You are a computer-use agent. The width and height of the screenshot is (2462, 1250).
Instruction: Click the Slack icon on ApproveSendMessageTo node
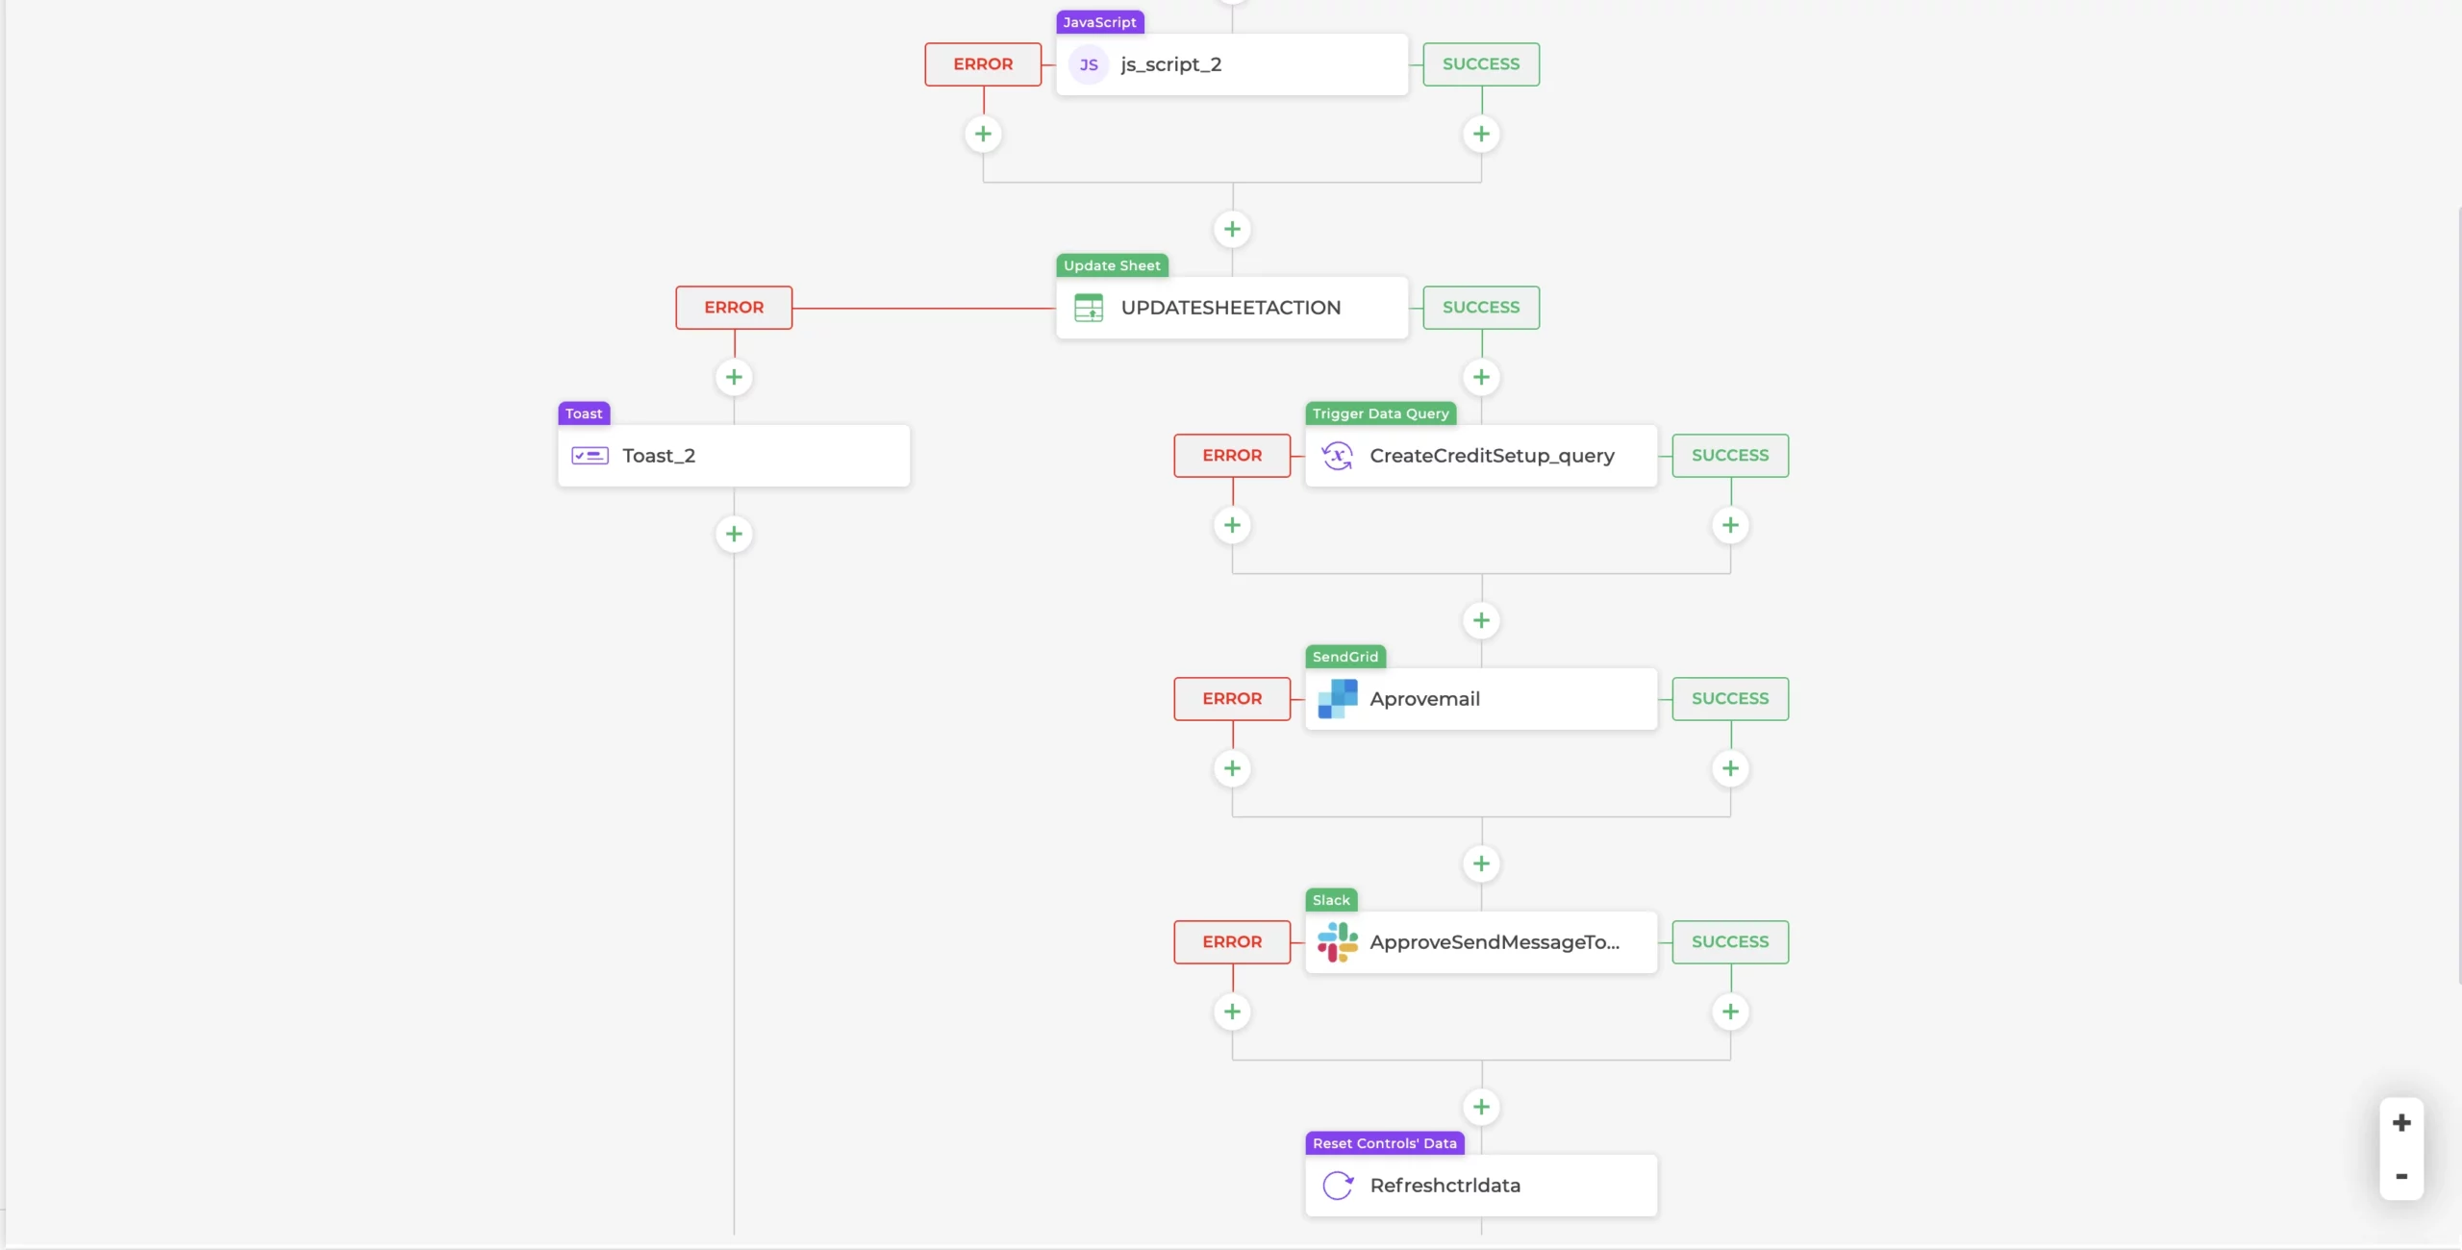point(1337,942)
